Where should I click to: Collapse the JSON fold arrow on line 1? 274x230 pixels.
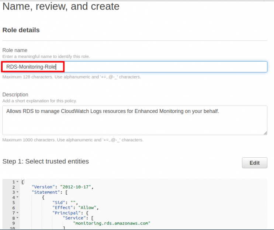coord(17,182)
